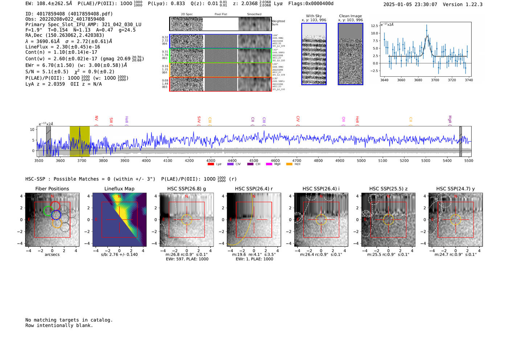Click the P(Lyα): 0.833 header value

click(x=167, y=4)
